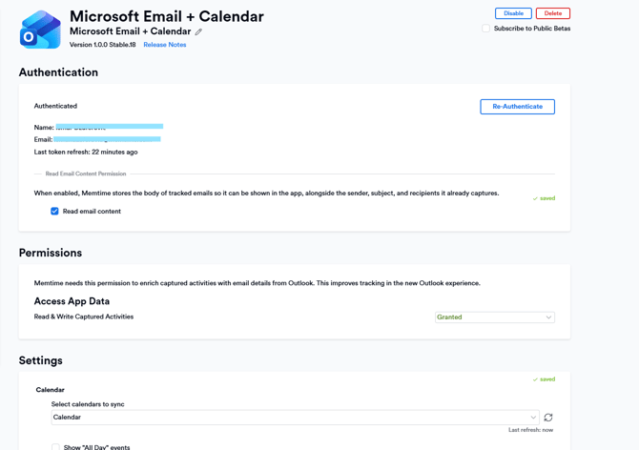Screen dimensions: 639x450
Task: Click the Select calendars to sync label
Action: pyautogui.click(x=88, y=404)
